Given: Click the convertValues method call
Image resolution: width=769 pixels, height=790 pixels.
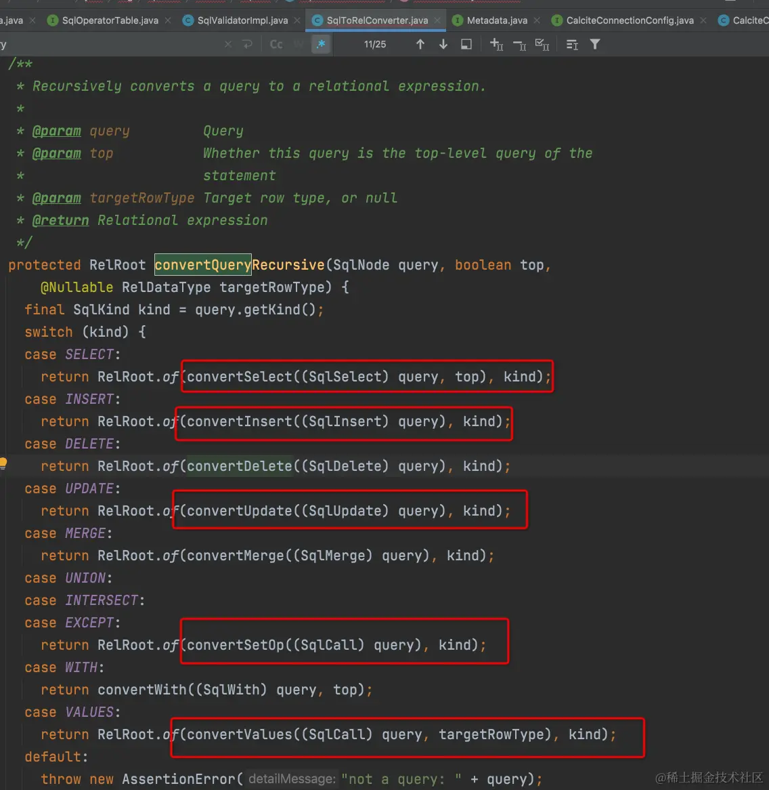Looking at the screenshot, I should (x=240, y=734).
